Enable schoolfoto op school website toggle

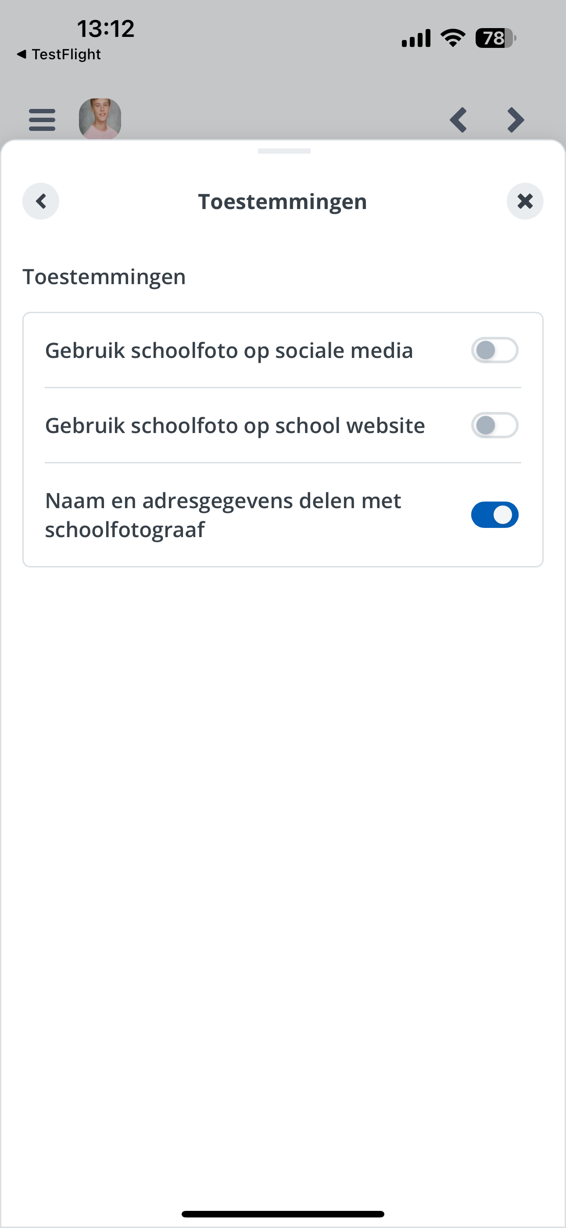pyautogui.click(x=494, y=425)
